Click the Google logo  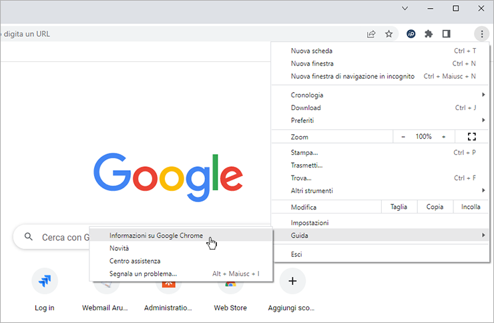[x=168, y=177]
